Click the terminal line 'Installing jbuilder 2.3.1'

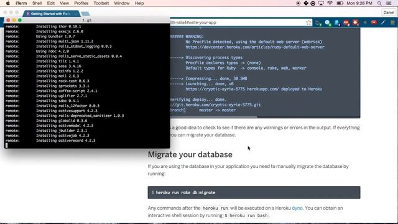[62, 131]
